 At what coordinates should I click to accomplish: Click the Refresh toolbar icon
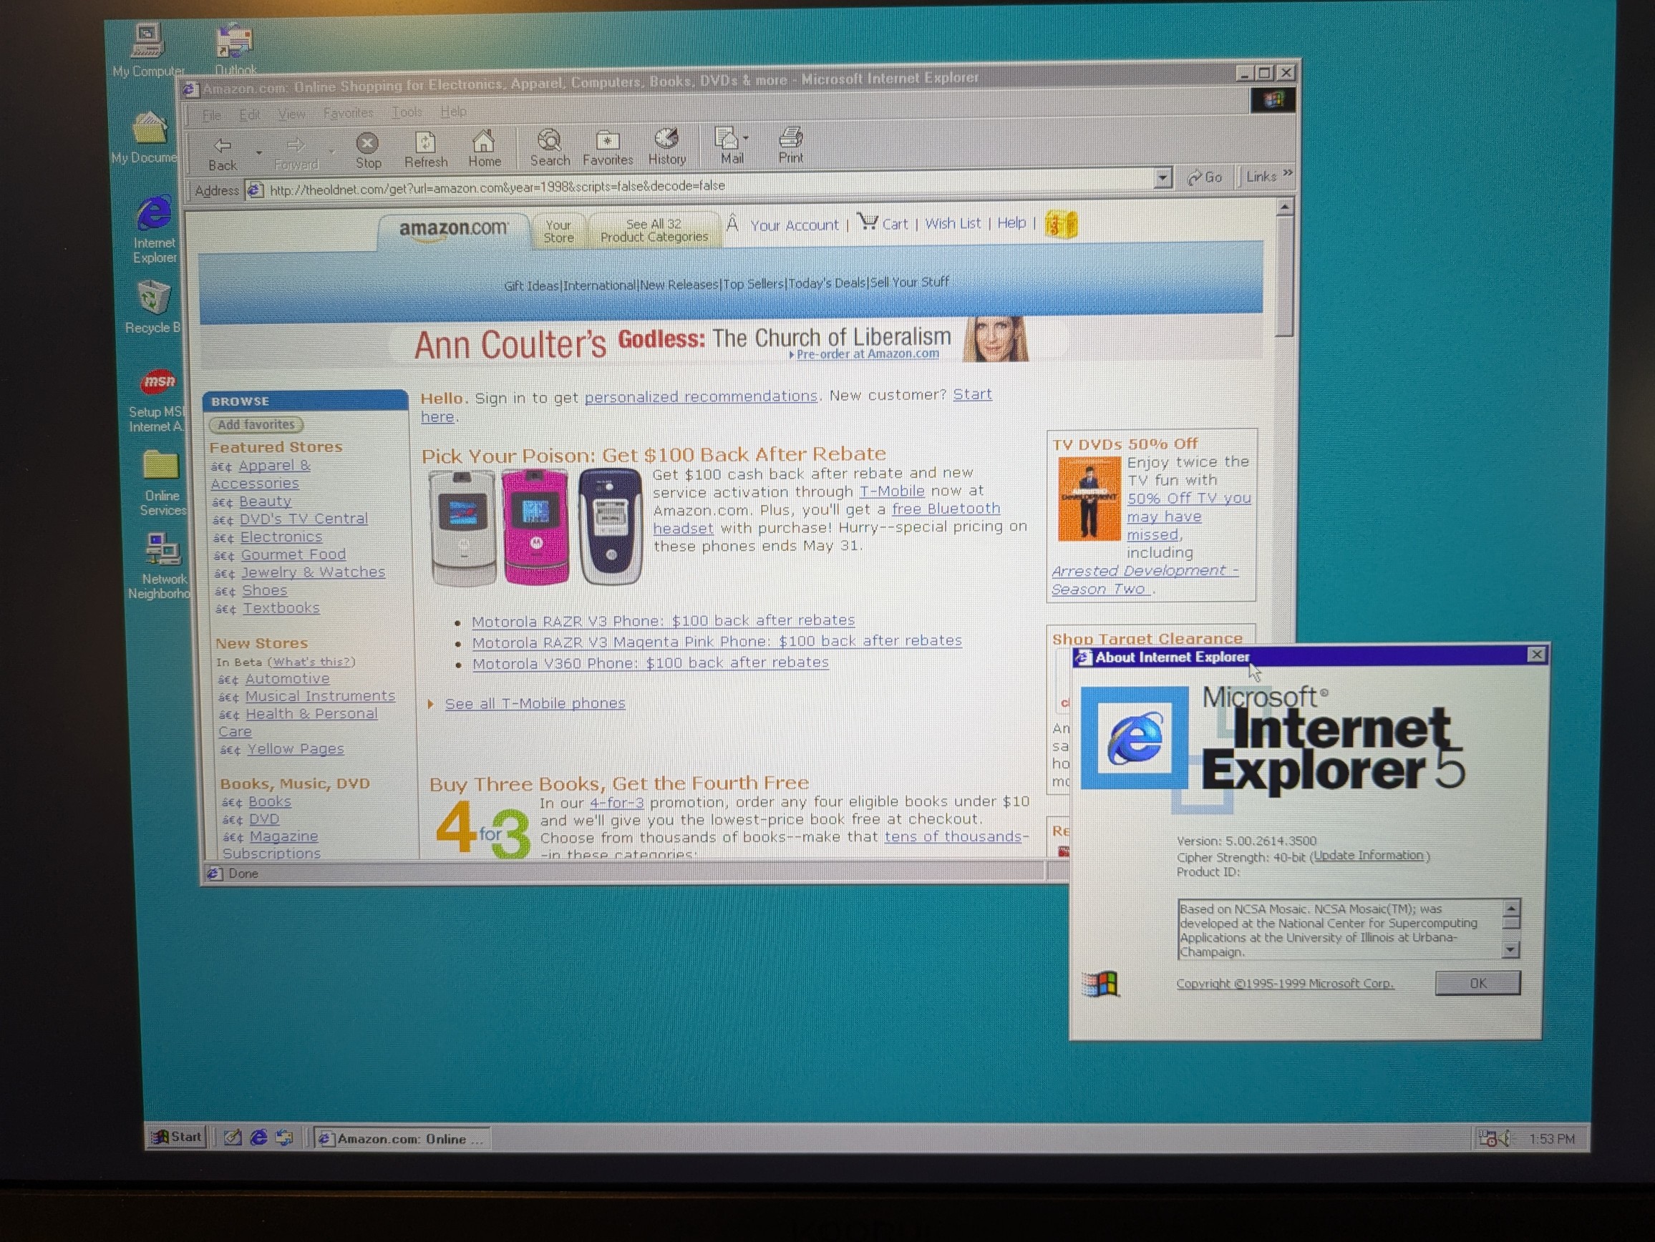[426, 150]
